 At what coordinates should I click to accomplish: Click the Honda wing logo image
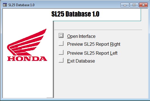[27, 45]
